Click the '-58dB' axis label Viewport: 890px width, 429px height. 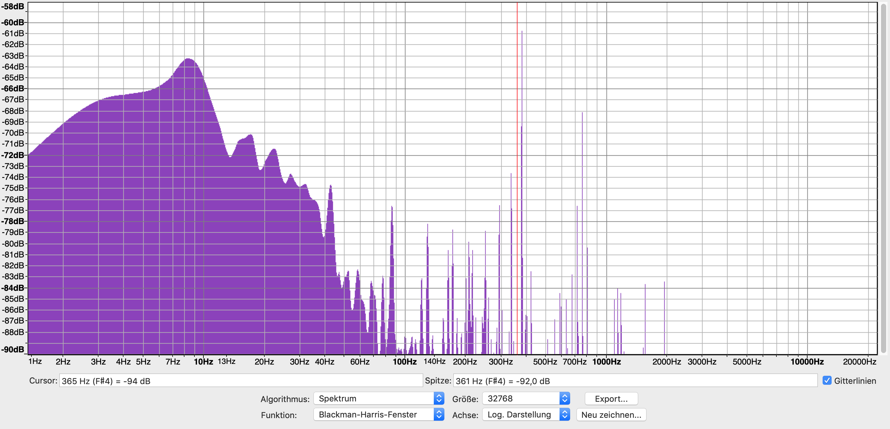click(x=13, y=6)
